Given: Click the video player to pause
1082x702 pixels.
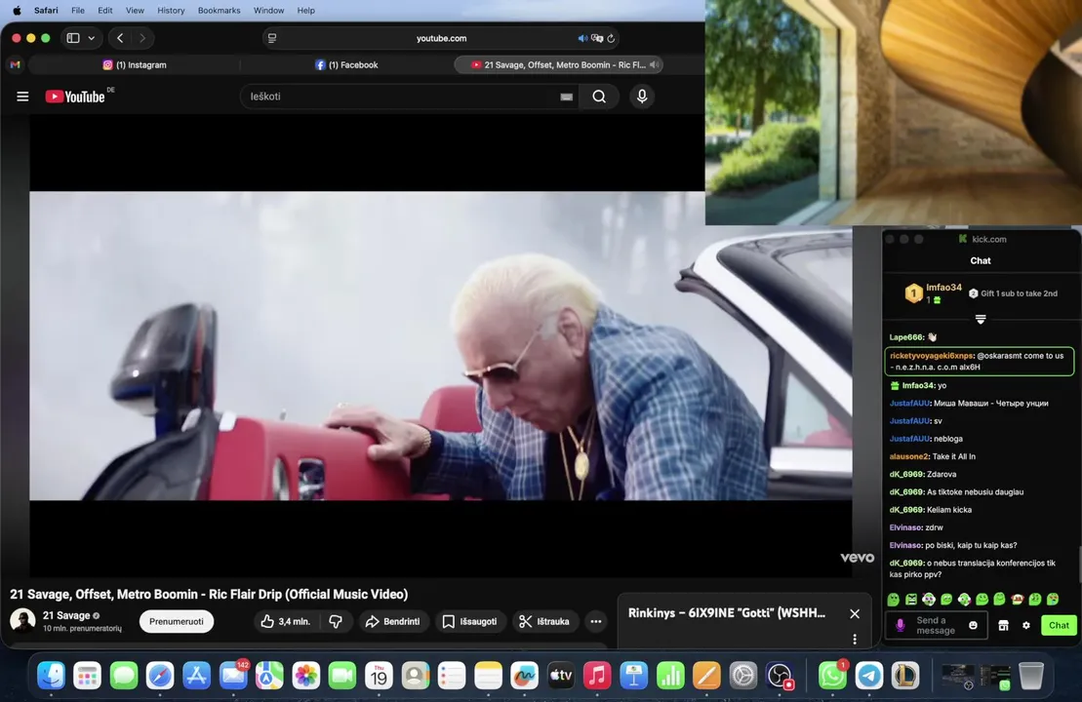Looking at the screenshot, I should pos(440,345).
